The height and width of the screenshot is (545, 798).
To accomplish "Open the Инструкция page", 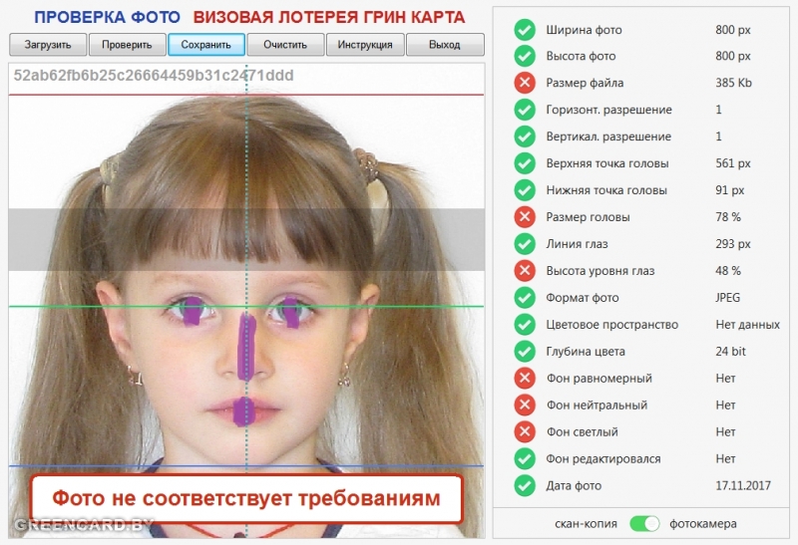I will coord(365,45).
